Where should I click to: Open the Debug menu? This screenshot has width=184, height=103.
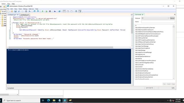click(x=25, y=9)
